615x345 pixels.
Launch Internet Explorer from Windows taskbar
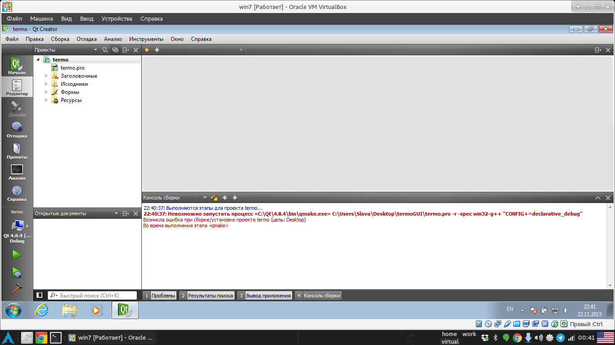(41, 310)
